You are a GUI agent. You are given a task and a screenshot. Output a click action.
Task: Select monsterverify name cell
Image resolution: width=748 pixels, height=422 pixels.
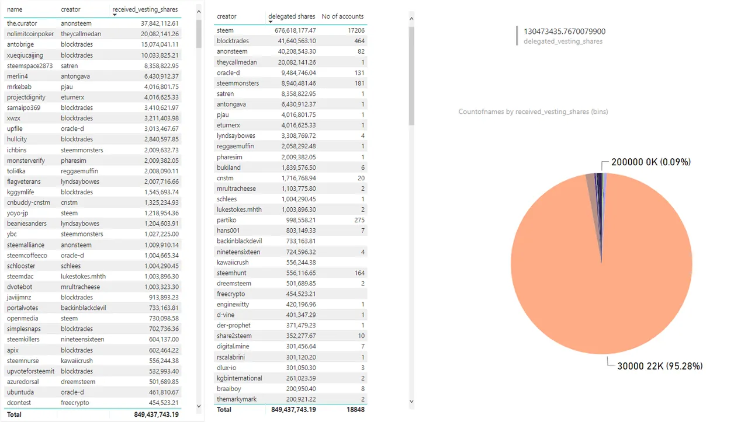click(x=26, y=161)
